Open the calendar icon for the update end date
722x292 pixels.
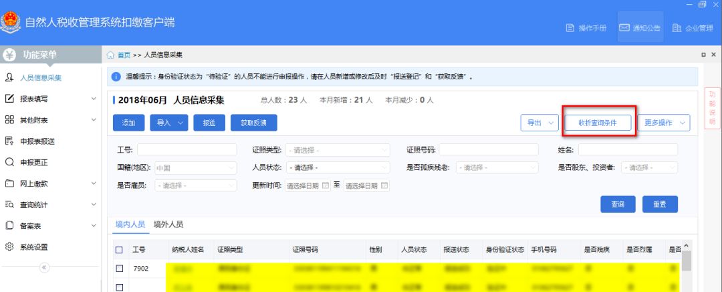[x=384, y=185]
